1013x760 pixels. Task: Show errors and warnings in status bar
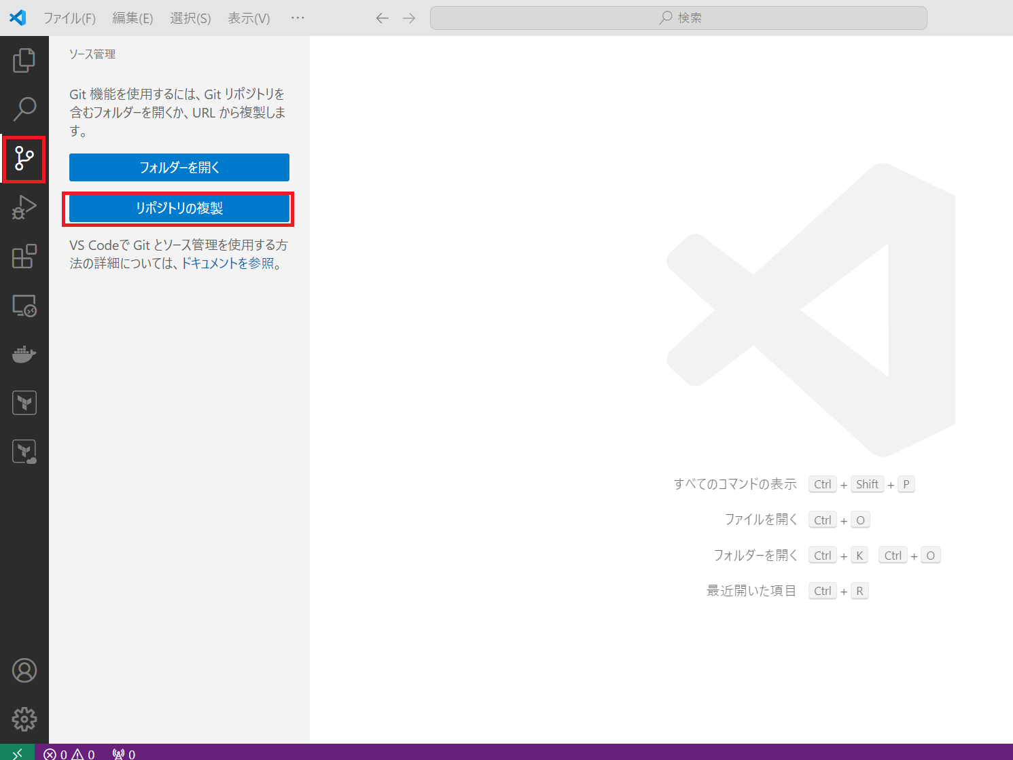69,754
